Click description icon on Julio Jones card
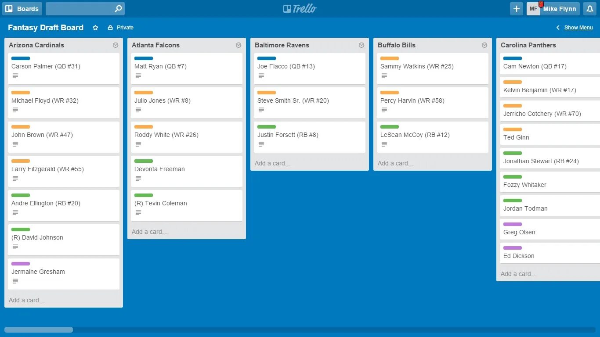The image size is (600, 337). point(138,110)
